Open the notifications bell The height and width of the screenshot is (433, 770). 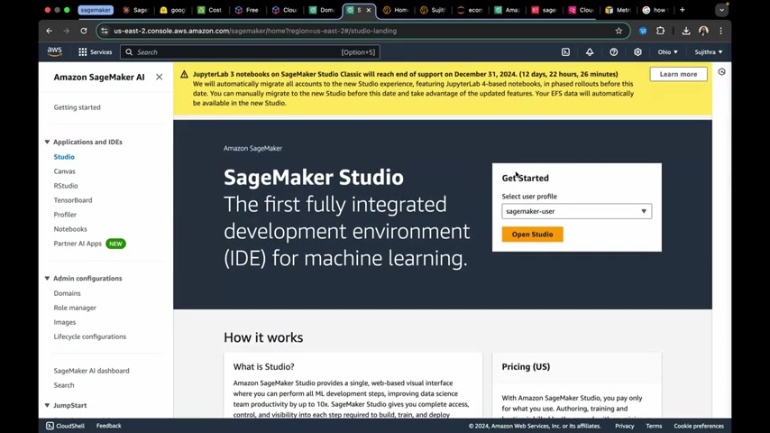(x=590, y=51)
